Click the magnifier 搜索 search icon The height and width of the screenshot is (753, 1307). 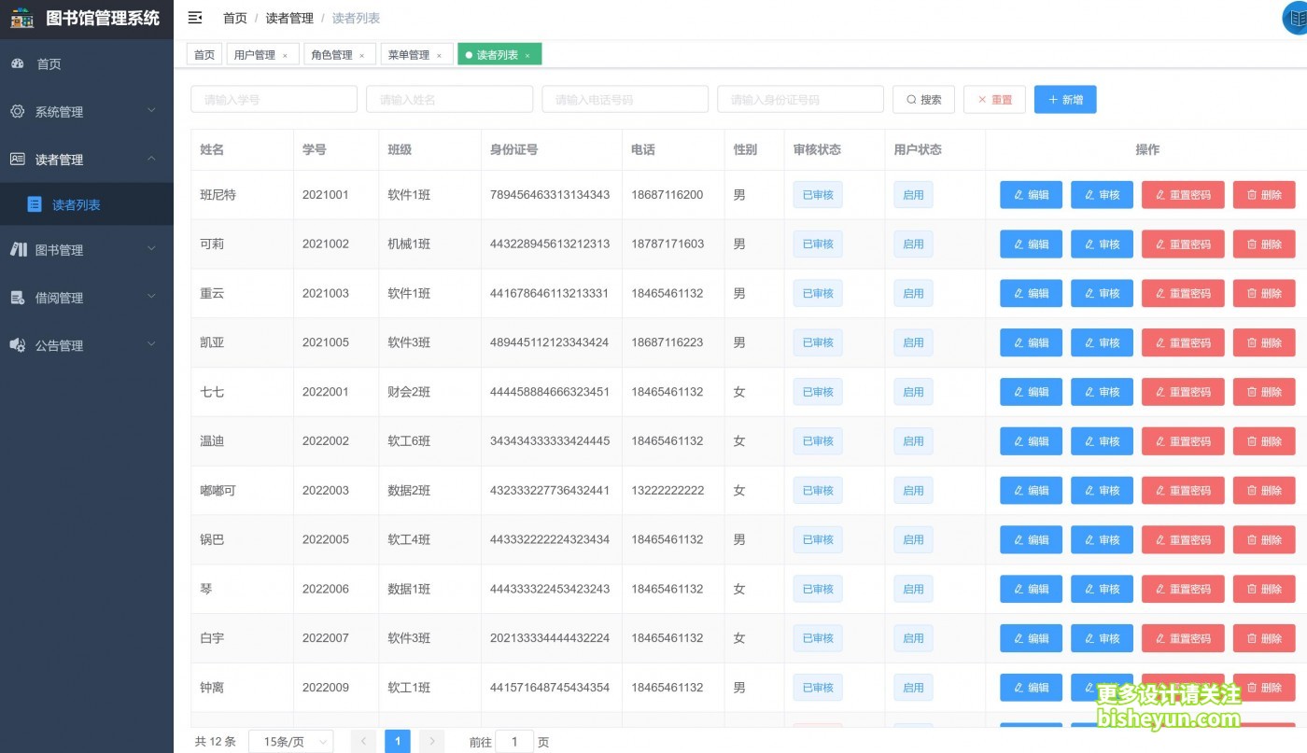tap(908, 99)
